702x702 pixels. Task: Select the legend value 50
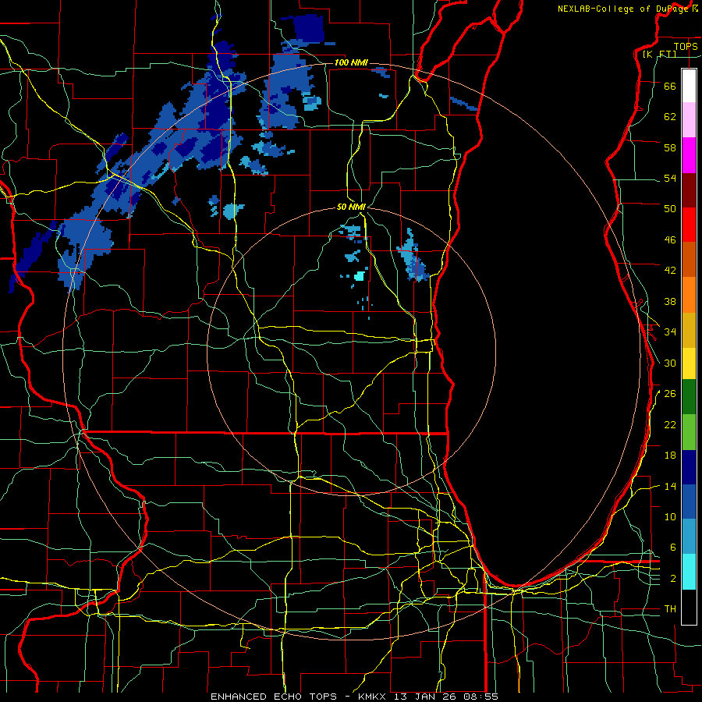point(670,208)
